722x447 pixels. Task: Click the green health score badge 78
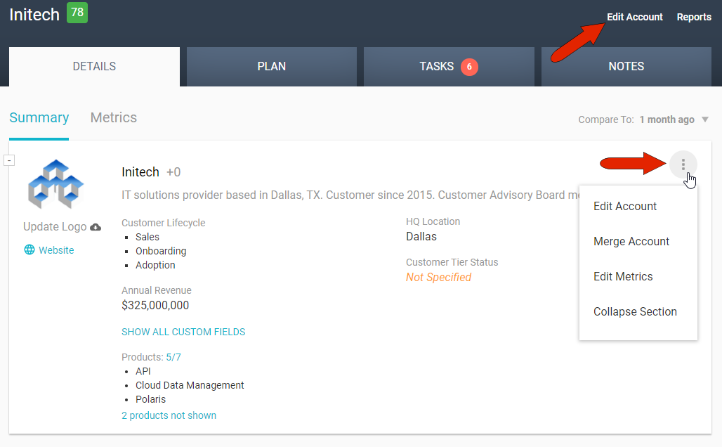[x=77, y=13]
